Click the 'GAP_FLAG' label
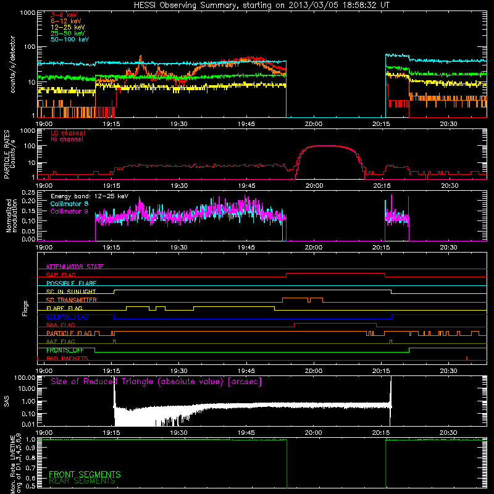The image size is (494, 494). pos(61,275)
